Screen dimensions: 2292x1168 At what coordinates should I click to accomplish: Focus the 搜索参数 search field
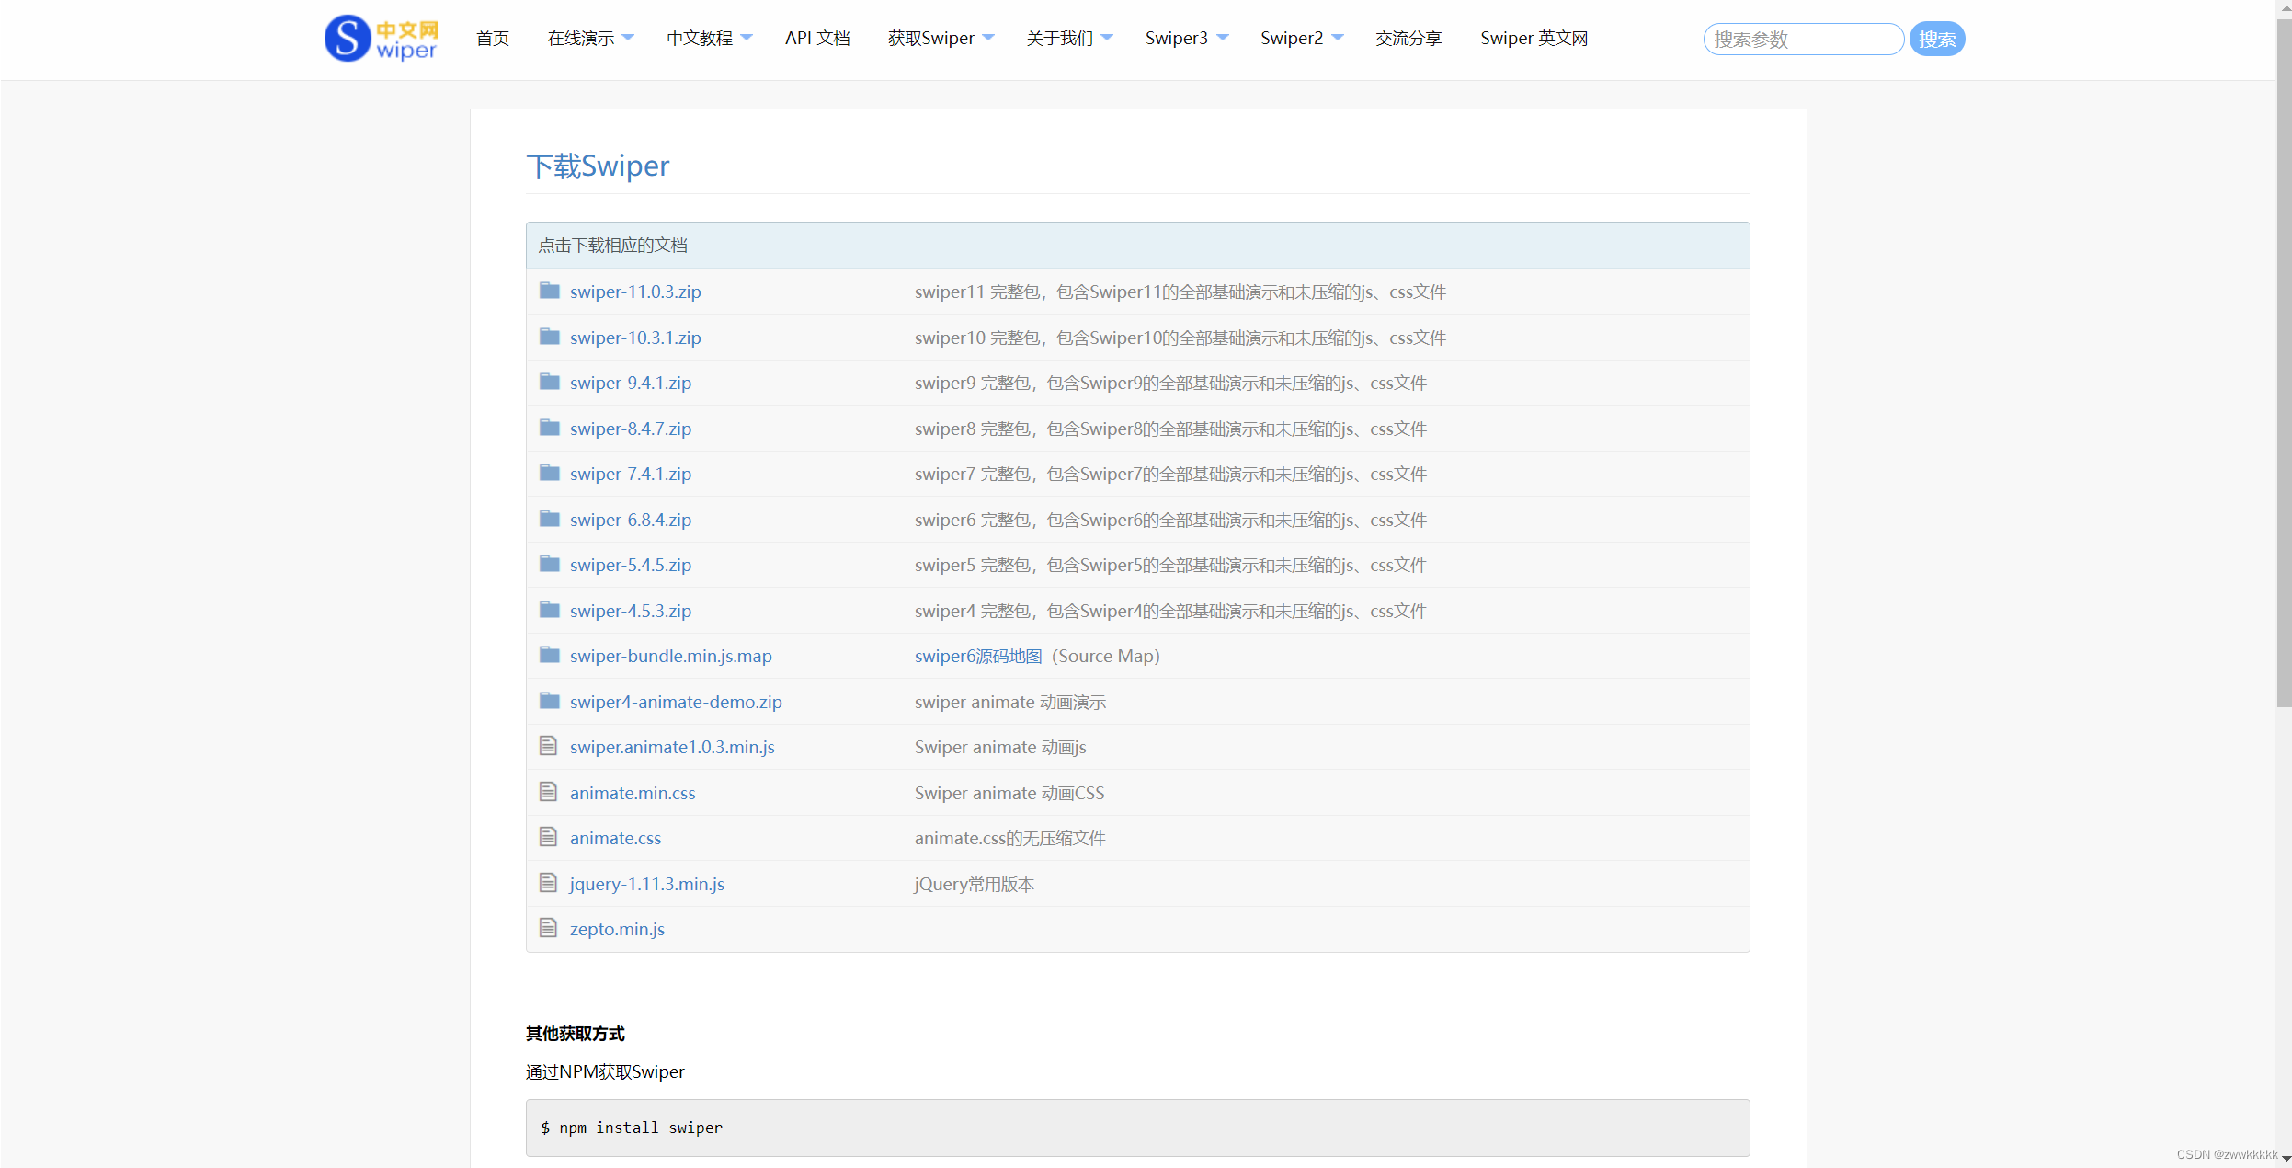pos(1801,40)
